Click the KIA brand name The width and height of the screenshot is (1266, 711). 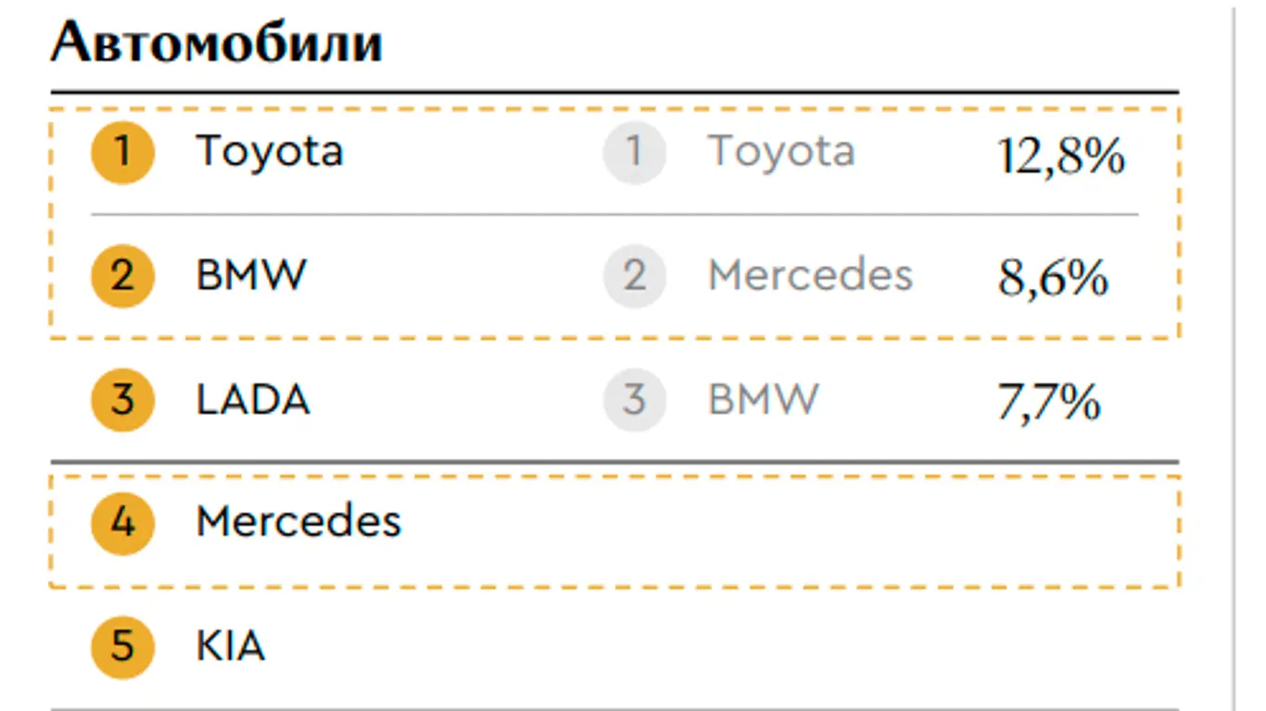pyautogui.click(x=231, y=645)
